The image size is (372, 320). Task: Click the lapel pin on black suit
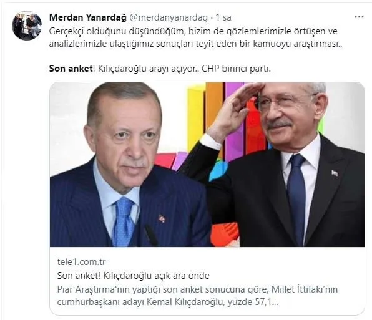335,173
